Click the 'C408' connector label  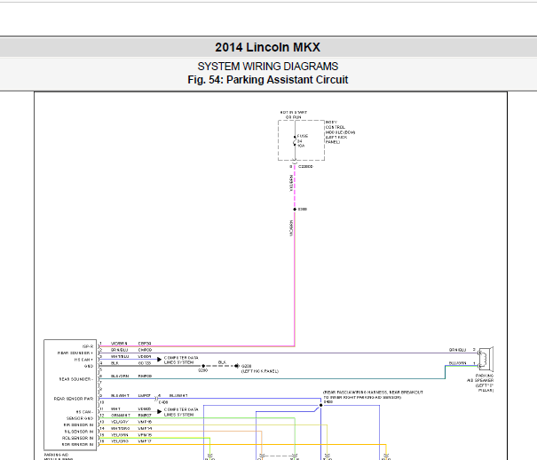(x=163, y=402)
